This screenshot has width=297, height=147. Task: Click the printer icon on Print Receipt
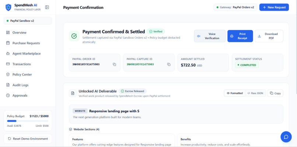[232, 36]
